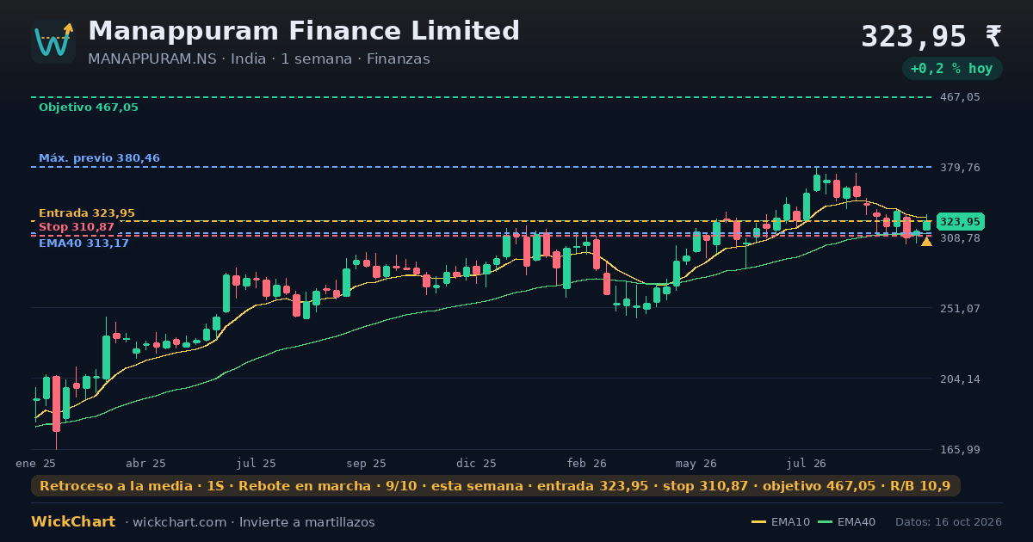This screenshot has width=1033, height=542.
Task: Click the large 323,95 ₹ price
Action: [x=931, y=37]
